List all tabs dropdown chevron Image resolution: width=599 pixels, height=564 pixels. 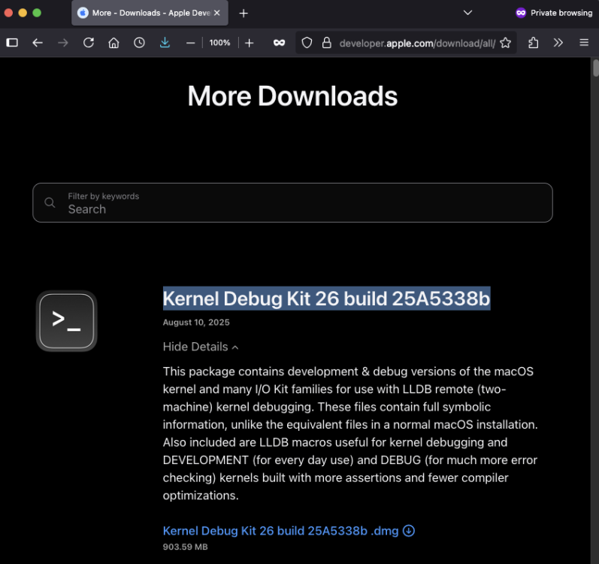pos(467,13)
